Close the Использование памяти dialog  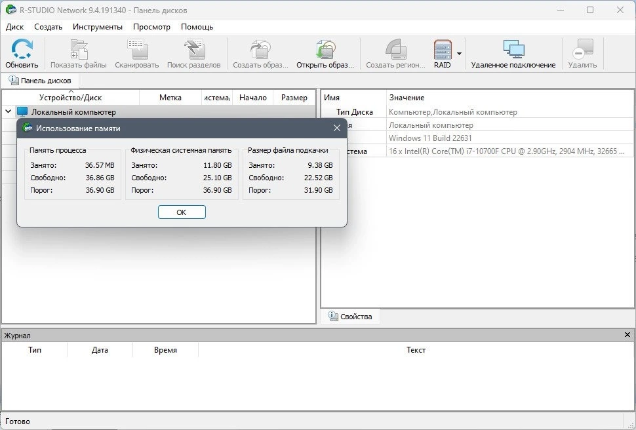[x=336, y=128]
